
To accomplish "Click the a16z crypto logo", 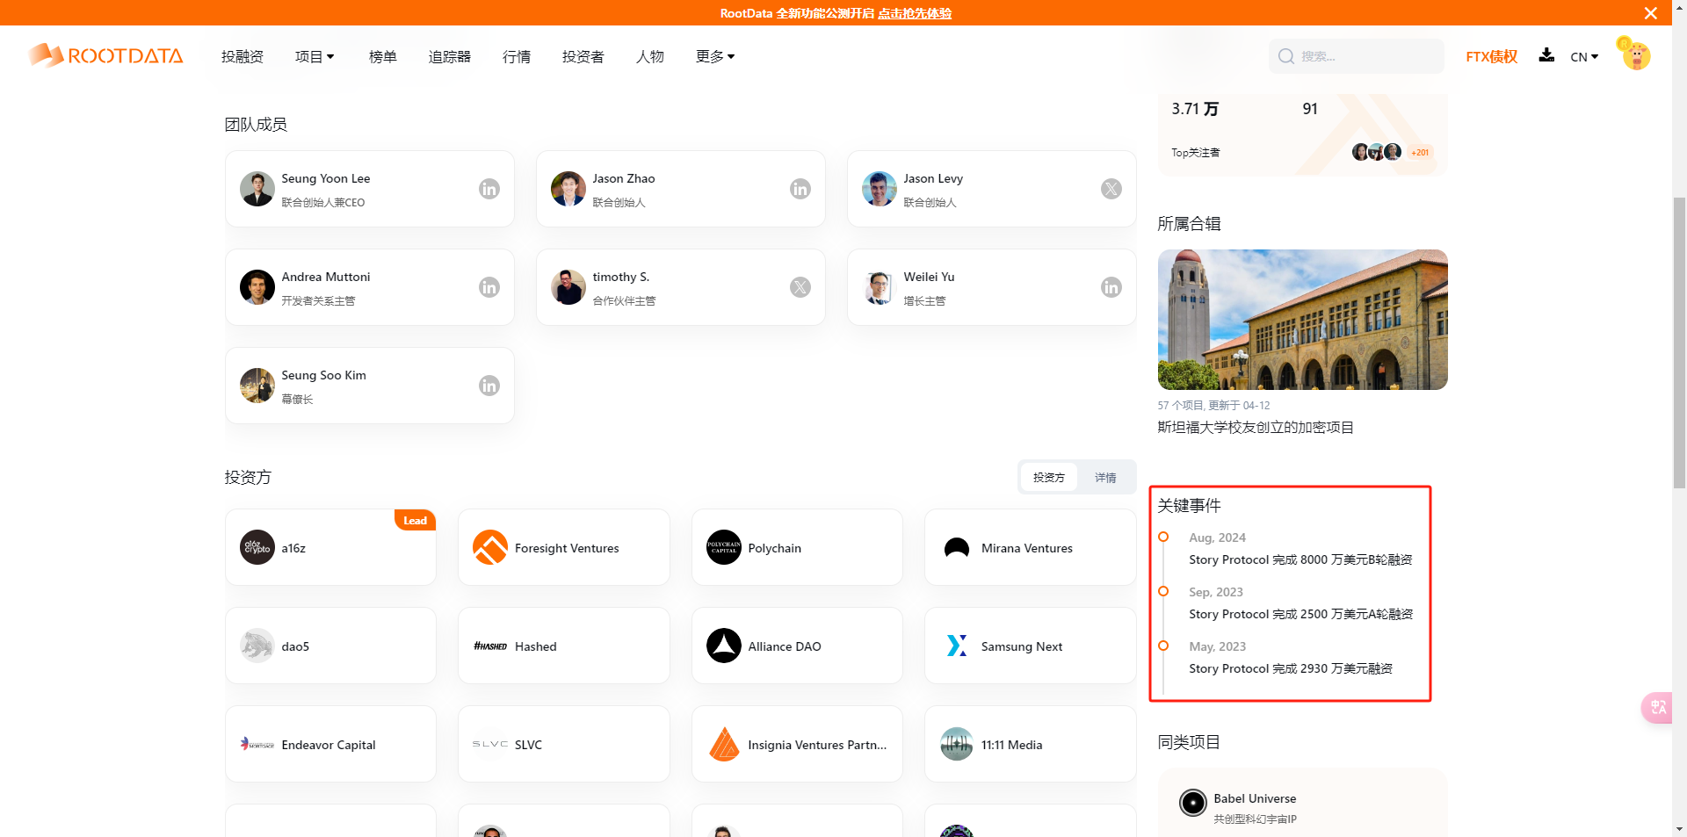I will point(257,547).
